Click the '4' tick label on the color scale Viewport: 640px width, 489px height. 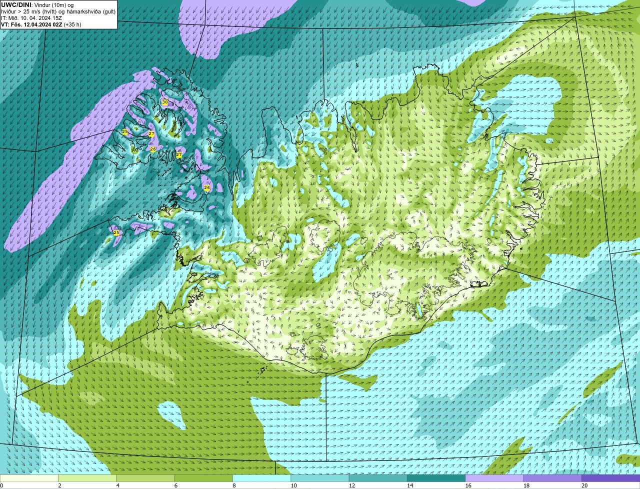point(117,485)
